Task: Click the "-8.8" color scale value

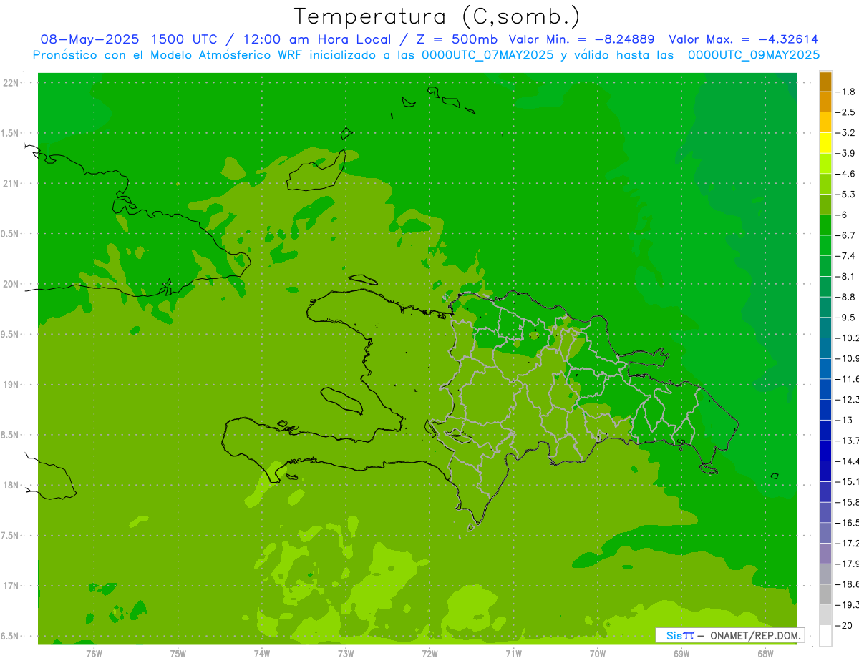Action: (x=845, y=297)
